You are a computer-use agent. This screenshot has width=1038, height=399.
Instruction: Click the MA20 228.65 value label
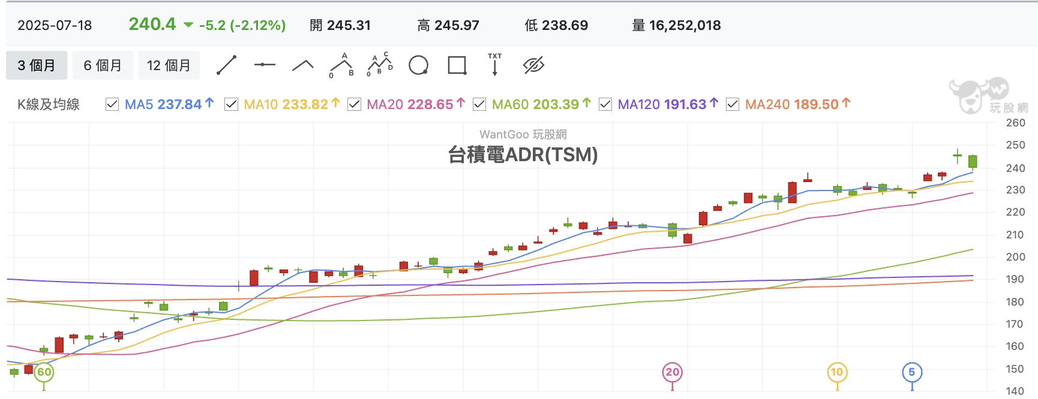[416, 104]
